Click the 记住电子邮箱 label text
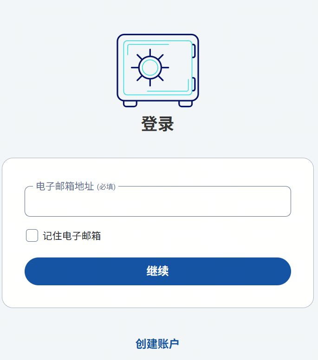The image size is (318, 360). [x=72, y=236]
